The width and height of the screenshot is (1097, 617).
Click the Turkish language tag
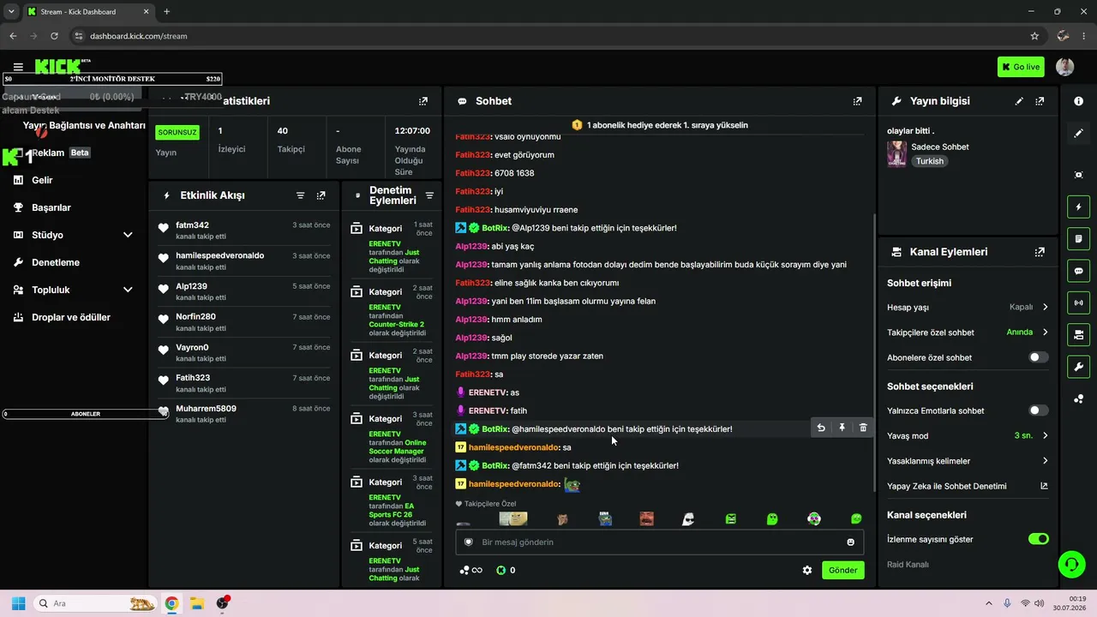pyautogui.click(x=929, y=161)
